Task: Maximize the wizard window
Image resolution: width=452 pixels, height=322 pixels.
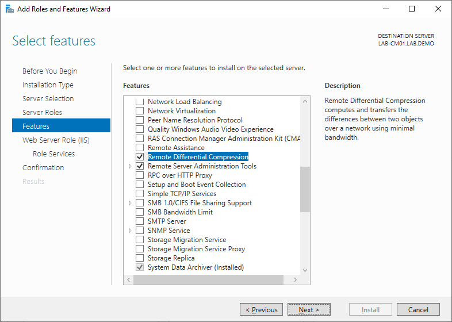Action: (x=412, y=9)
